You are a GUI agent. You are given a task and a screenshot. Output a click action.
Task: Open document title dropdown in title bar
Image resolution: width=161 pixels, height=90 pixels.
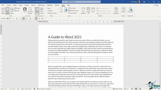coord(47,2)
